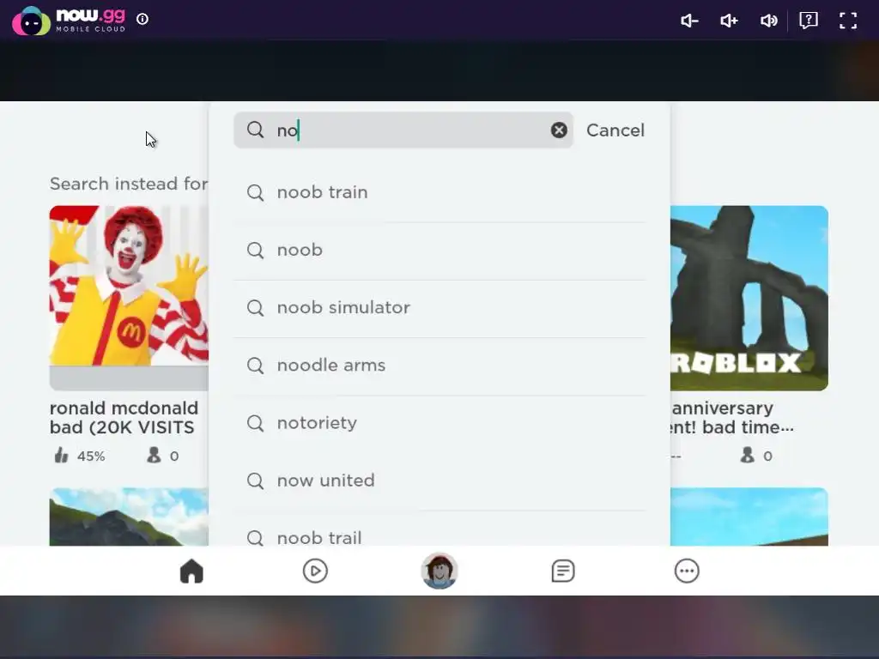879x659 pixels.
Task: Click player count icon under Ronald McDonald game
Action: [x=154, y=455]
